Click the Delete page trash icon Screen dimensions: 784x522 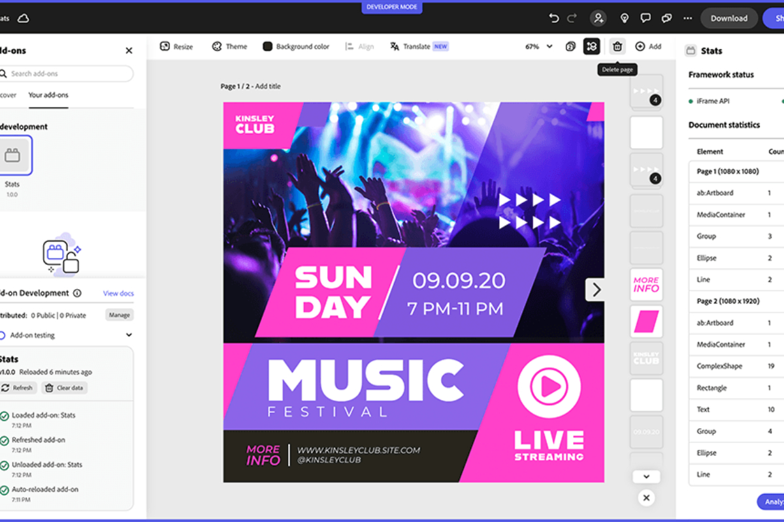click(617, 46)
